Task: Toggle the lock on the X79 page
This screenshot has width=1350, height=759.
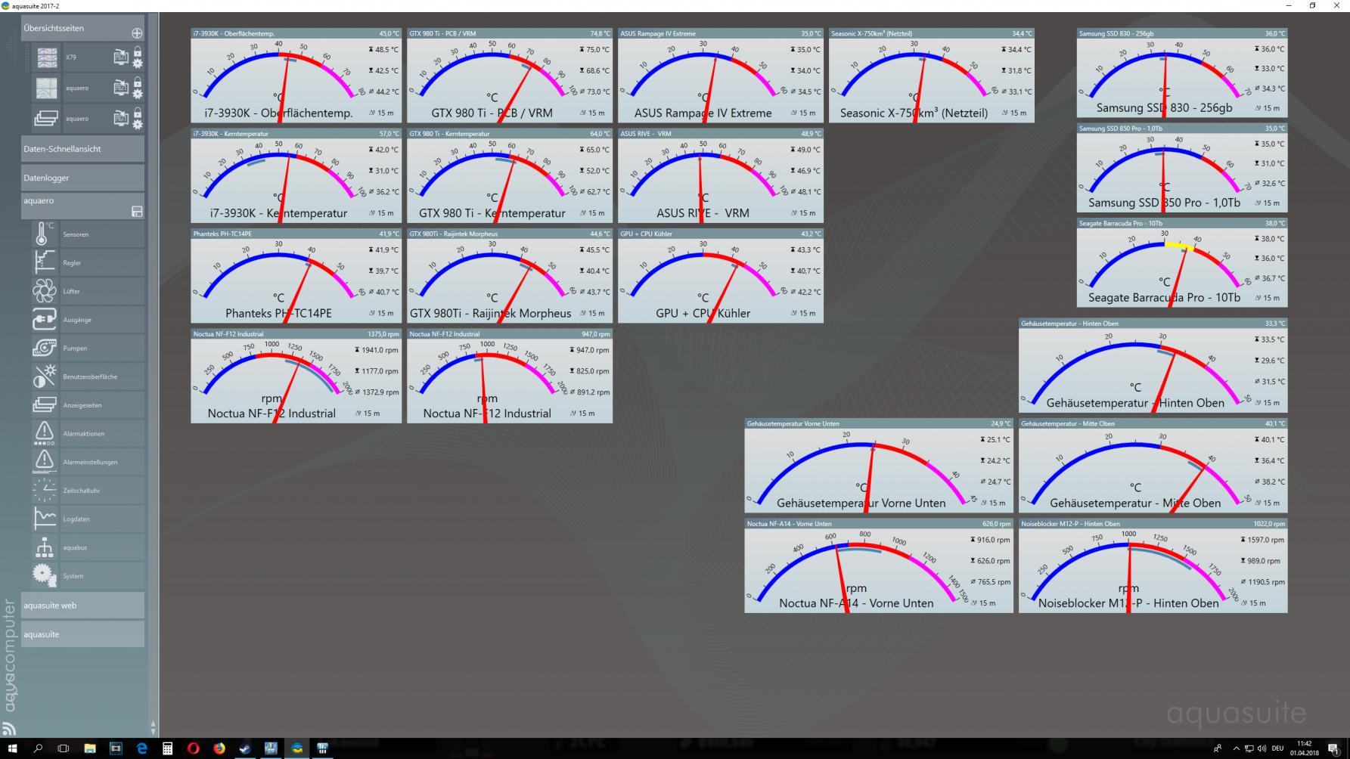Action: (138, 51)
